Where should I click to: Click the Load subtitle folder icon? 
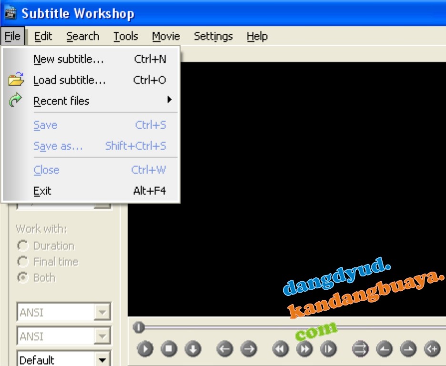point(16,79)
